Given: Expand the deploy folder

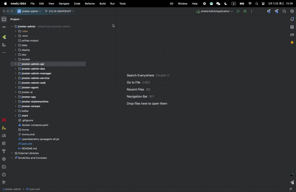Looking at the screenshot, I should pos(16,50).
